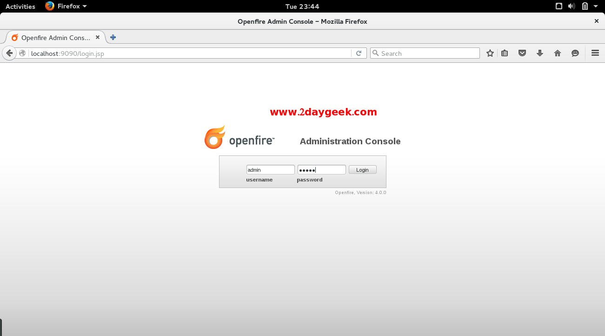The image size is (605, 336).
Task: Click the window indicator icon in top bar
Action: pos(559,6)
